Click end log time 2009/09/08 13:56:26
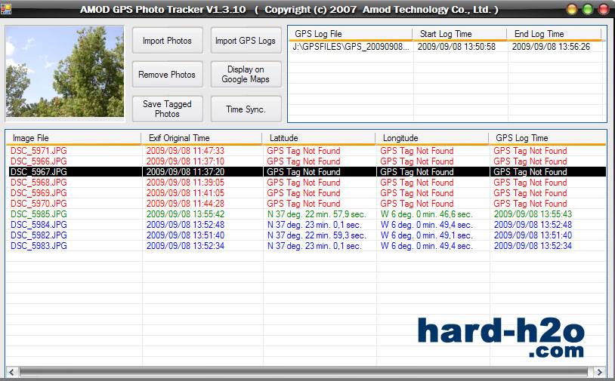The image size is (615, 381). point(551,47)
